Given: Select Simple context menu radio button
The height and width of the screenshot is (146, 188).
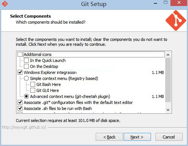Looking at the screenshot, I should tap(26, 78).
